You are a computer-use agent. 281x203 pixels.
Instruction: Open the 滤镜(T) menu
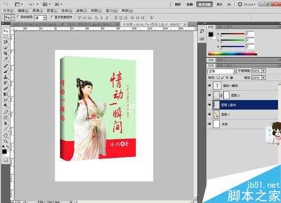[x=81, y=11]
